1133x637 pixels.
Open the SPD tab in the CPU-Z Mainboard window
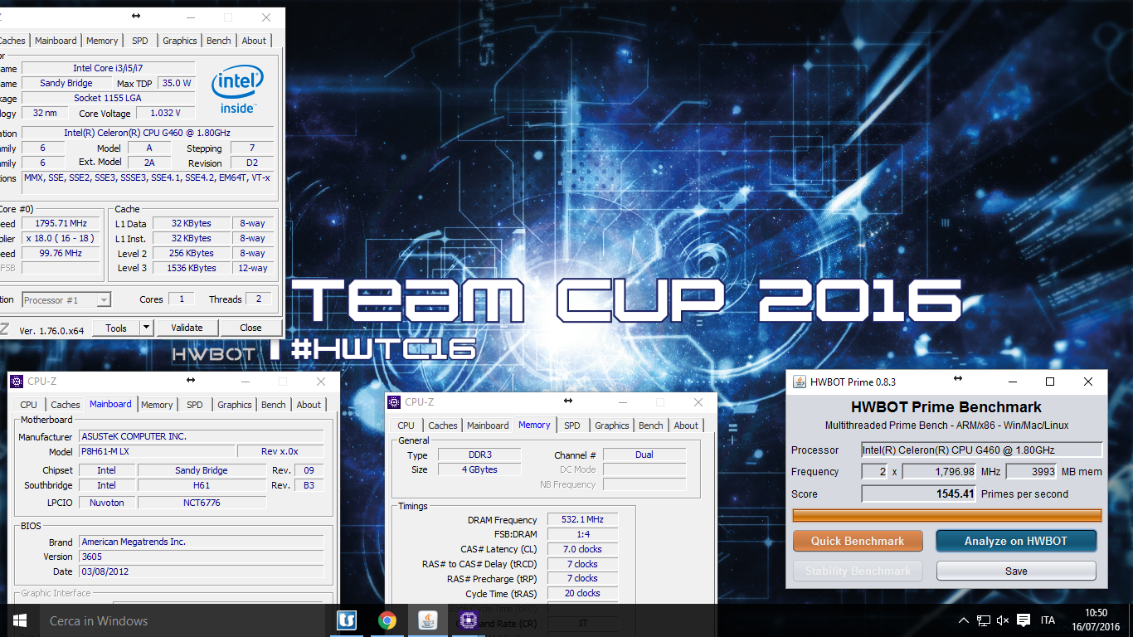click(195, 405)
